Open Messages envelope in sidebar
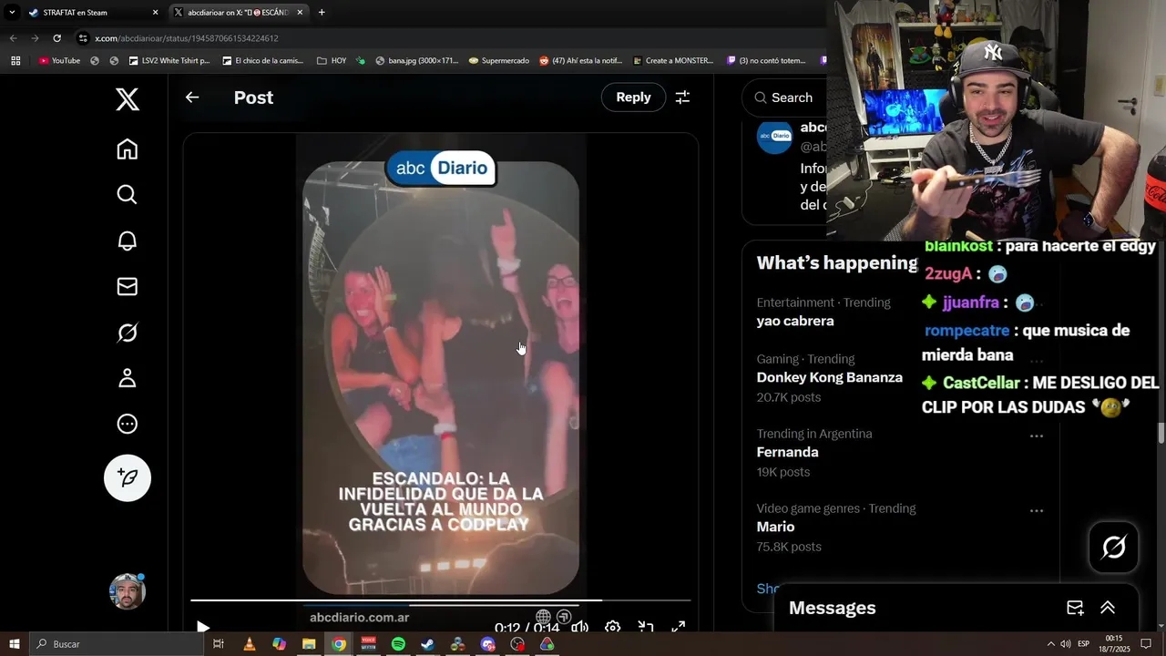Image resolution: width=1166 pixels, height=656 pixels. pos(128,286)
